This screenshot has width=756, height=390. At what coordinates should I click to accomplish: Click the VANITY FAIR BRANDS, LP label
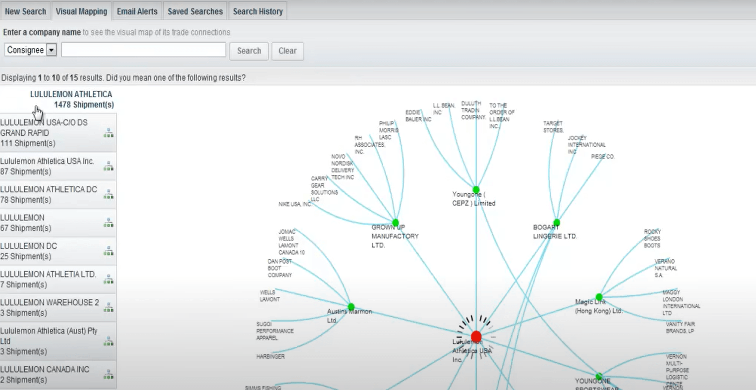point(680,327)
